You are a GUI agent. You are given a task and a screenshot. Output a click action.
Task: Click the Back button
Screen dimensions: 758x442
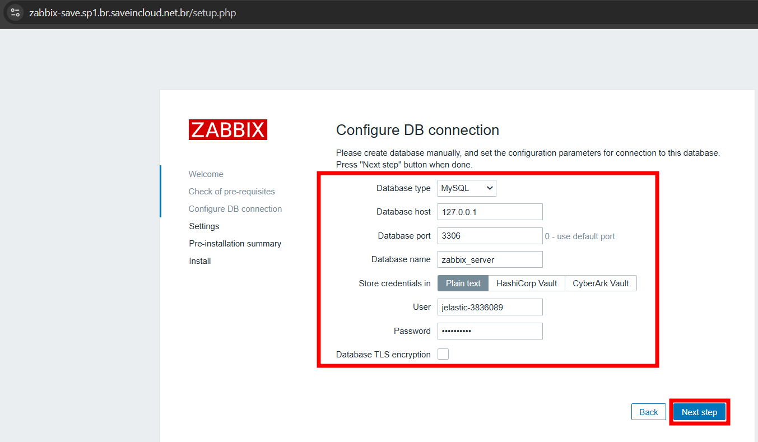coord(649,412)
